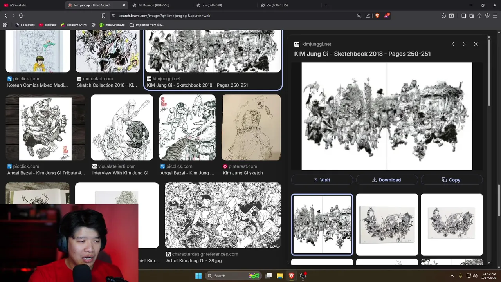Open the hurawatchz.to bookmark
The height and width of the screenshot is (282, 501).
(112, 25)
